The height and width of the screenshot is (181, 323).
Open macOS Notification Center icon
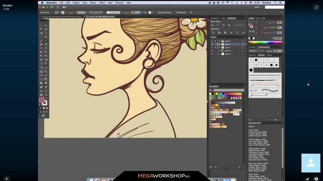[x=281, y=3]
